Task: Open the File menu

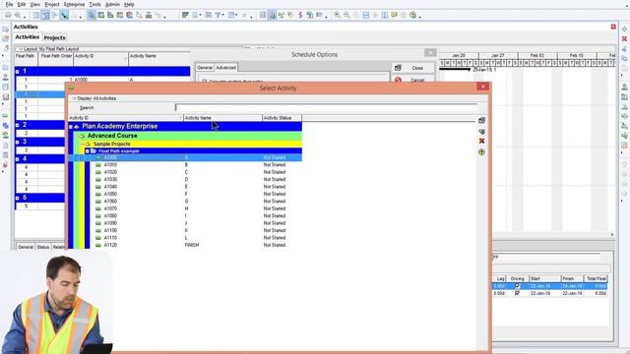Action: coord(9,4)
